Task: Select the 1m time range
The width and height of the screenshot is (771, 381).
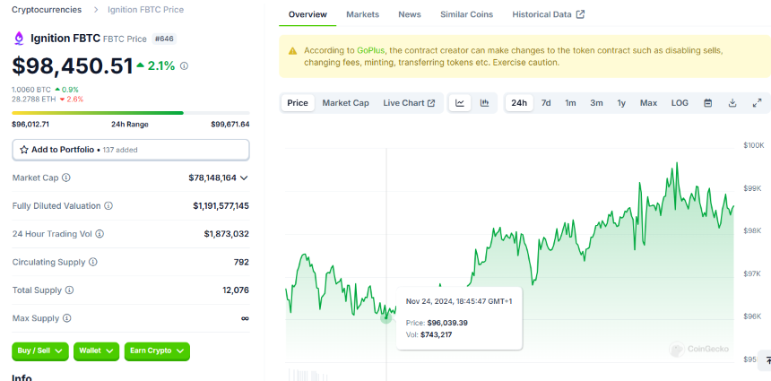Action: pos(570,103)
